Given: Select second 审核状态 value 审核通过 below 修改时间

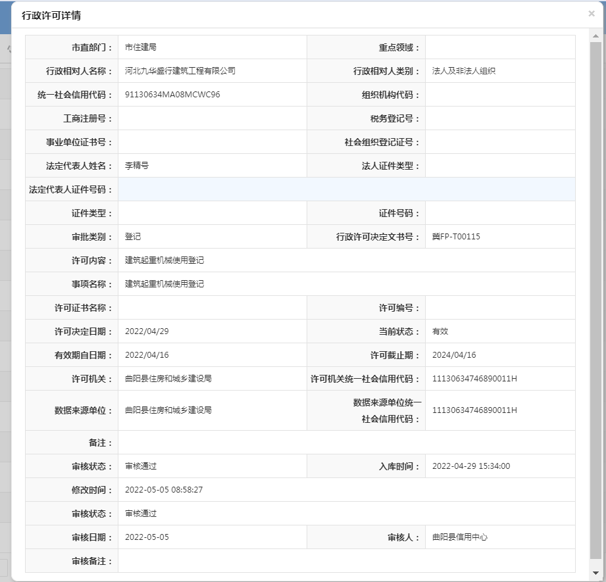Looking at the screenshot, I should (x=141, y=513).
